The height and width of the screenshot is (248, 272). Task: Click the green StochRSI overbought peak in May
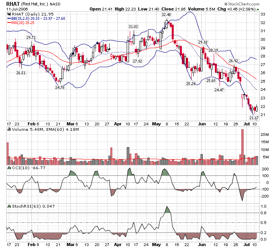pyautogui.click(x=167, y=210)
